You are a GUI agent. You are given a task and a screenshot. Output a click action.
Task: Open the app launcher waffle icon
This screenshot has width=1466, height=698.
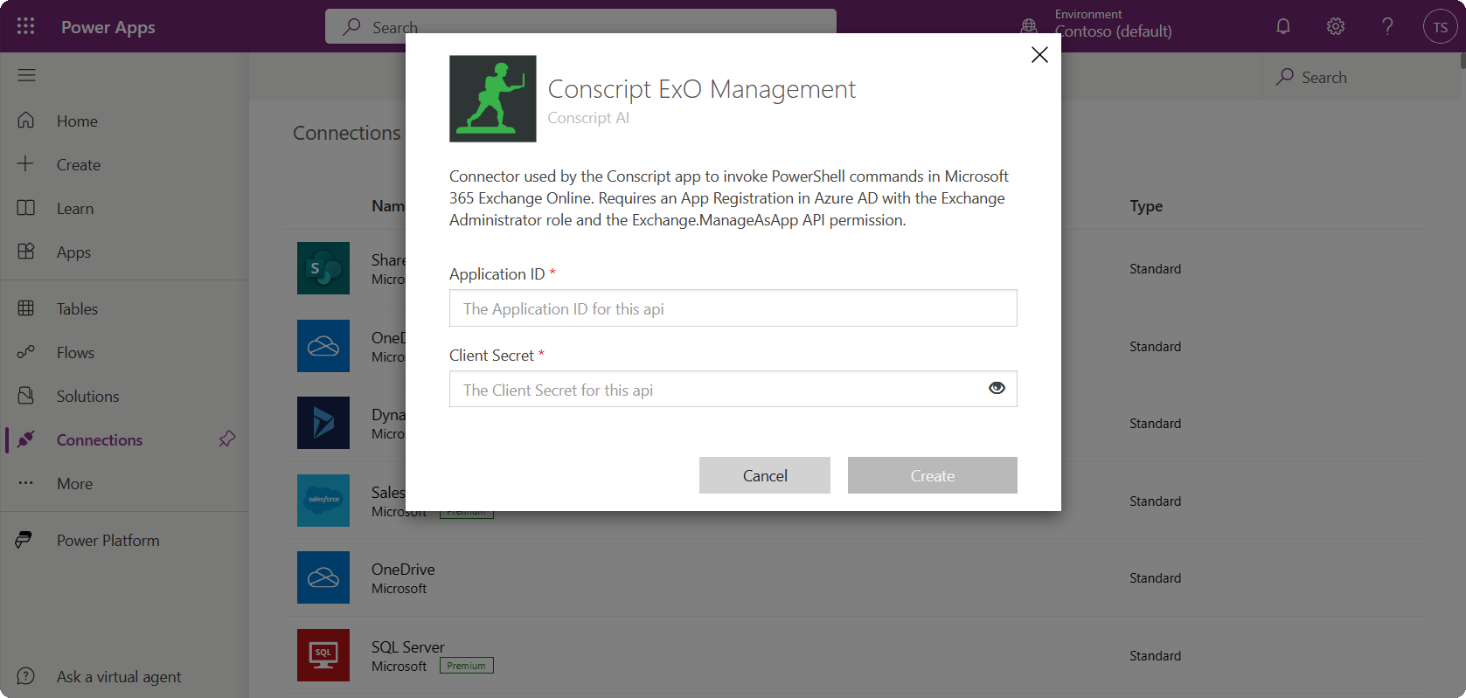(26, 26)
